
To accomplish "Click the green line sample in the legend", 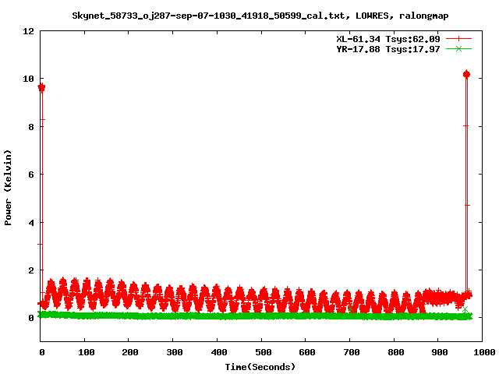I will click(458, 48).
